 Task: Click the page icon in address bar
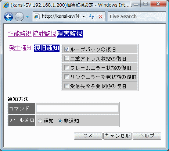[36, 17]
